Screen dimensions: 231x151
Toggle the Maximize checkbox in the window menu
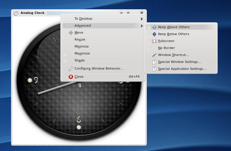pyautogui.click(x=66, y=54)
